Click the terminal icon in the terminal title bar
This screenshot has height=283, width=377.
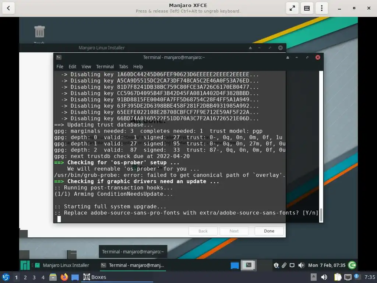[x=59, y=57]
